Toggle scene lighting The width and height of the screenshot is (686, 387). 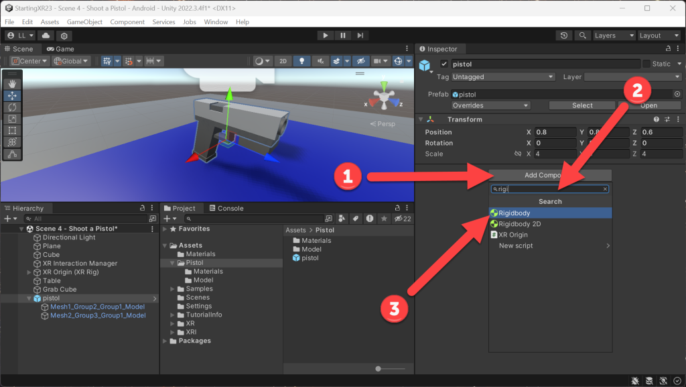click(x=301, y=61)
